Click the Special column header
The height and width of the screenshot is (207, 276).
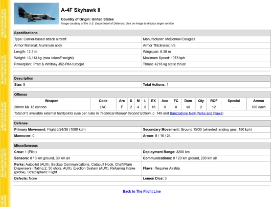[234, 101]
